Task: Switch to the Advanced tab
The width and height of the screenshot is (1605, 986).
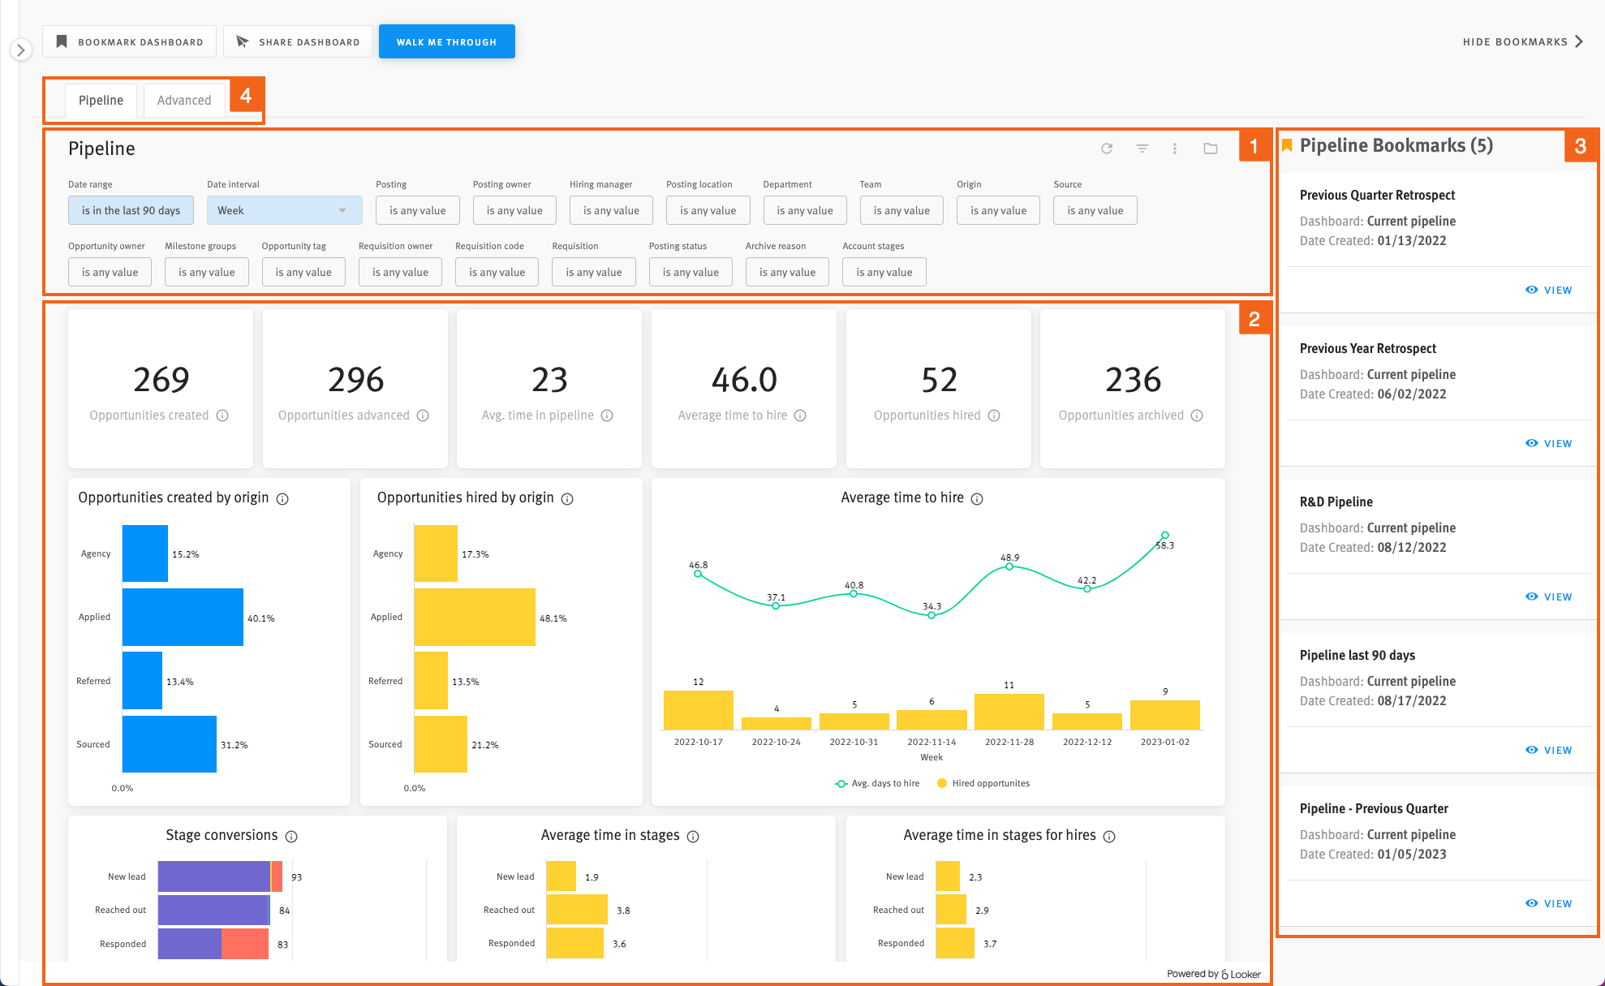Action: pos(184,100)
